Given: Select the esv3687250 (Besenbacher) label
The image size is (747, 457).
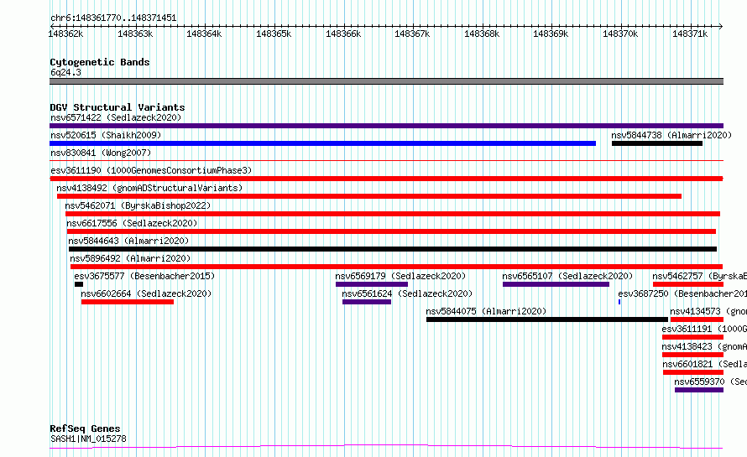Looking at the screenshot, I should coord(682,293).
